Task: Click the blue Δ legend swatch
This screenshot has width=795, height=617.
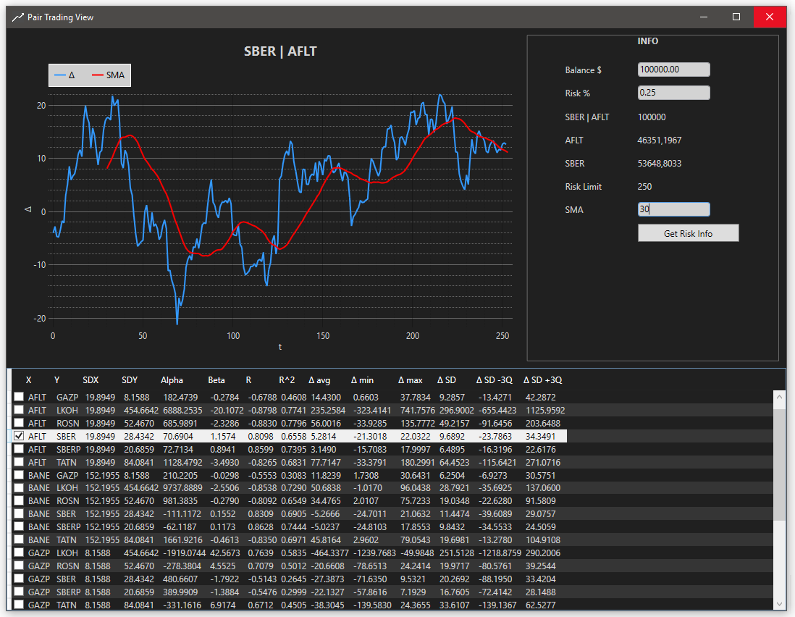Action: pyautogui.click(x=60, y=75)
